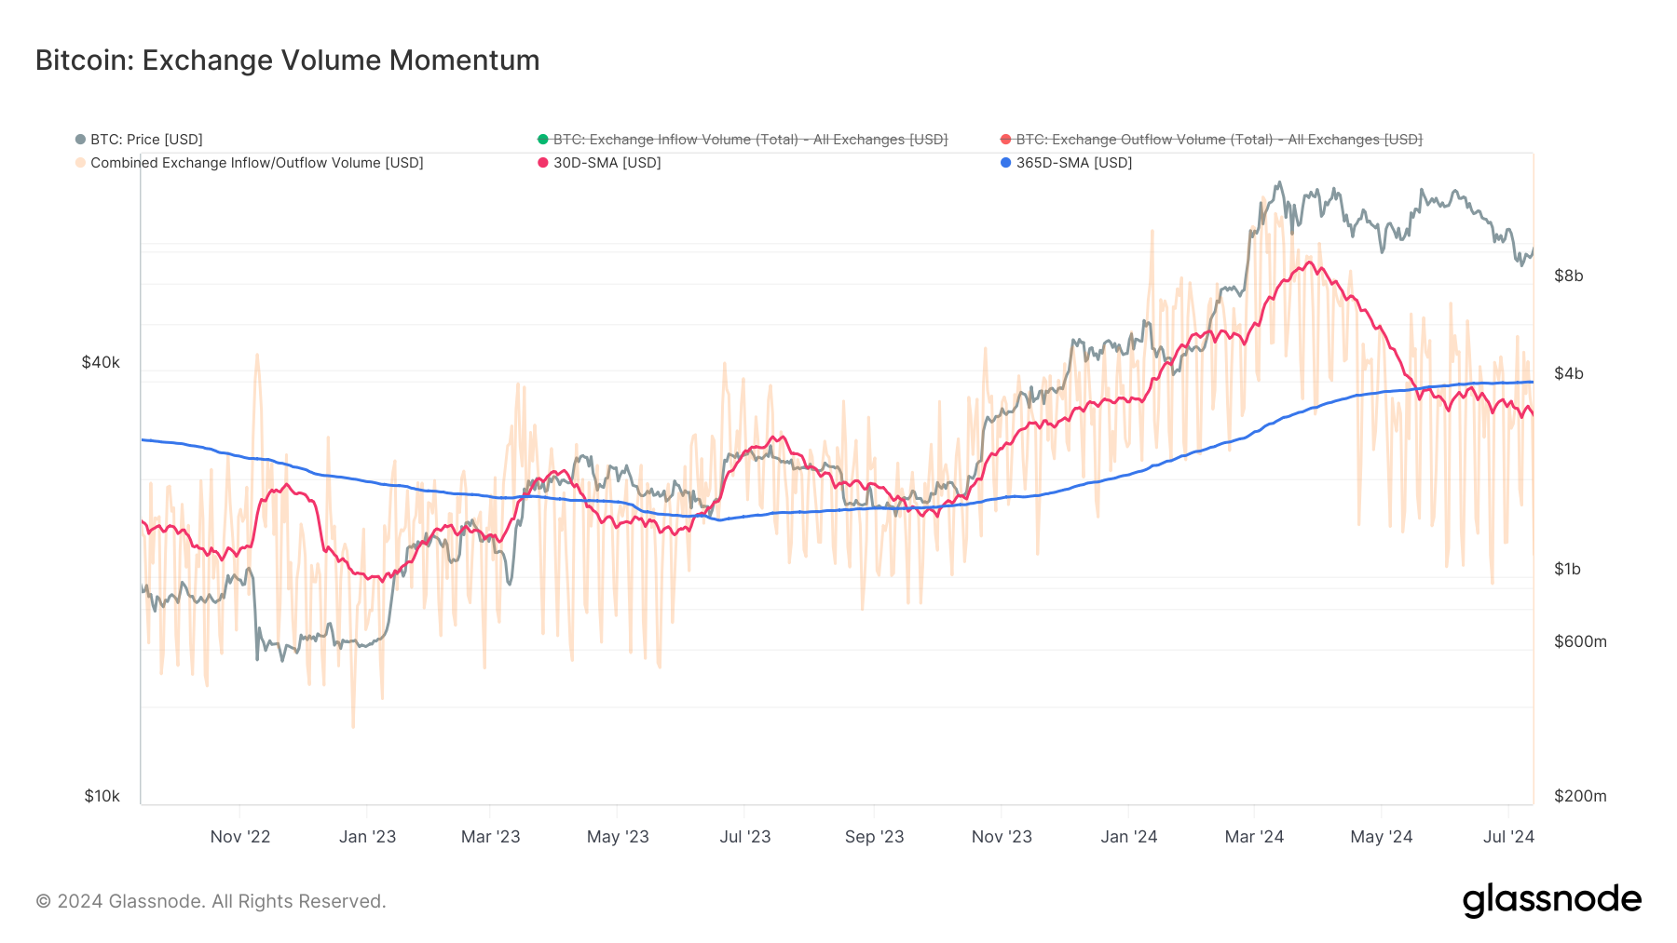Select the Nov '23 x-axis label
This screenshot has width=1677, height=943.
1002,837
